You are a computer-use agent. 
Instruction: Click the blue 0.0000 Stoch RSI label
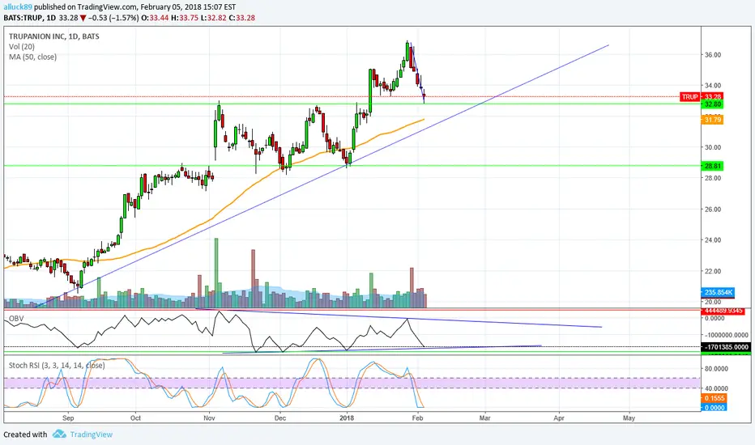(x=714, y=408)
